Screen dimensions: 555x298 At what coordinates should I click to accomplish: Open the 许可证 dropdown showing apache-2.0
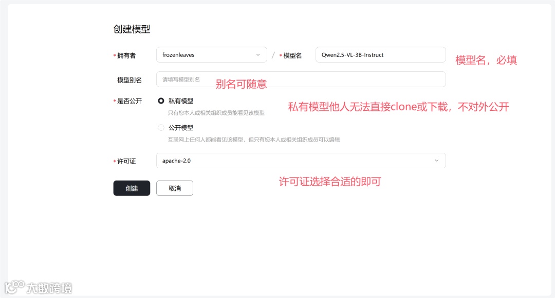[x=301, y=161]
